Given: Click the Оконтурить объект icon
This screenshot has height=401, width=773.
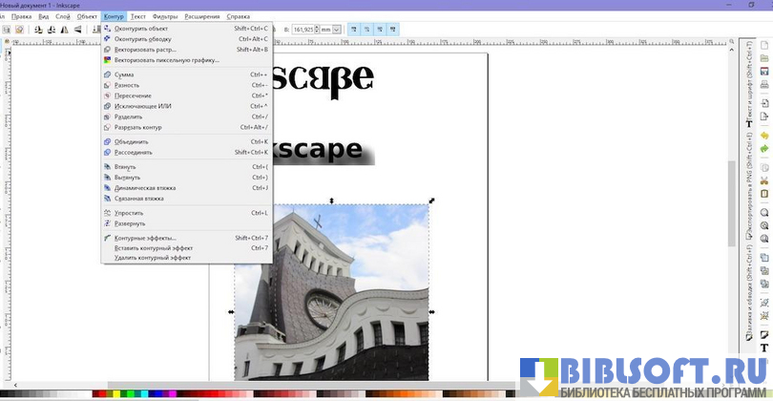Looking at the screenshot, I should click(x=107, y=29).
